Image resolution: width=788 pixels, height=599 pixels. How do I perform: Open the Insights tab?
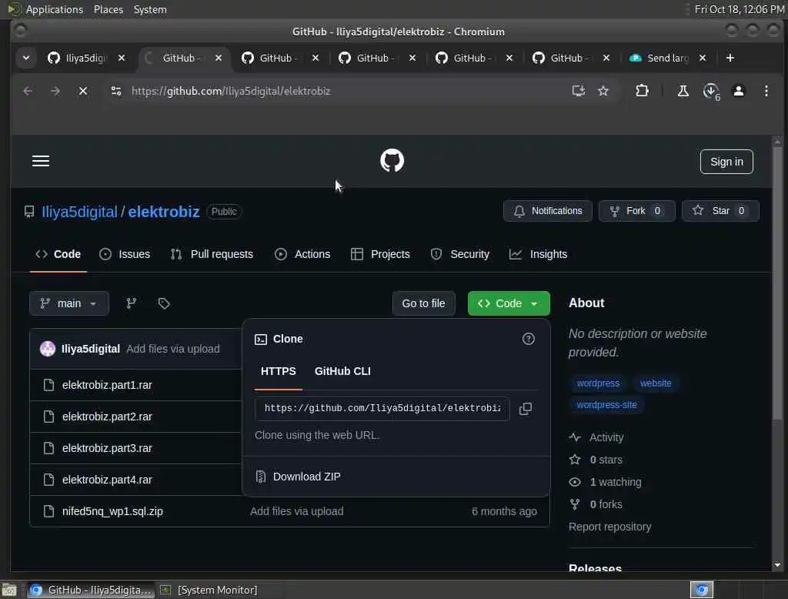click(x=538, y=254)
